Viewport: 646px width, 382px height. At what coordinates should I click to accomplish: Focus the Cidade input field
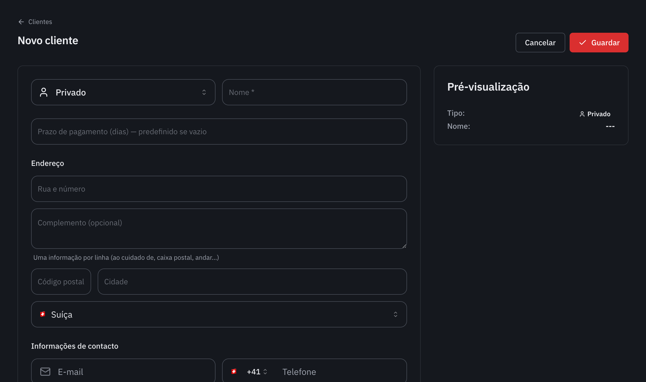tap(252, 282)
